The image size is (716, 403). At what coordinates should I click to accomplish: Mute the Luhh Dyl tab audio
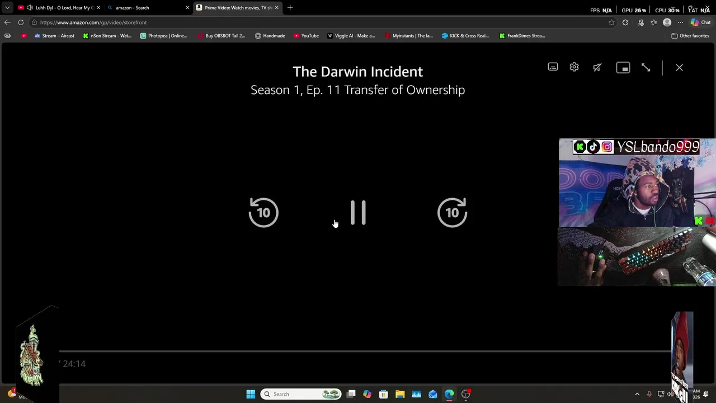pos(30,8)
